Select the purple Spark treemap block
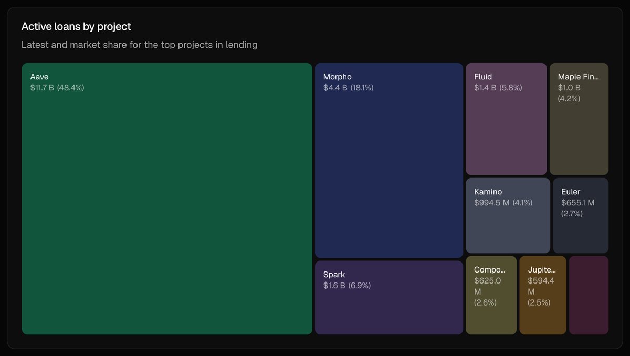Viewport: 630px width, 356px height. click(389, 298)
